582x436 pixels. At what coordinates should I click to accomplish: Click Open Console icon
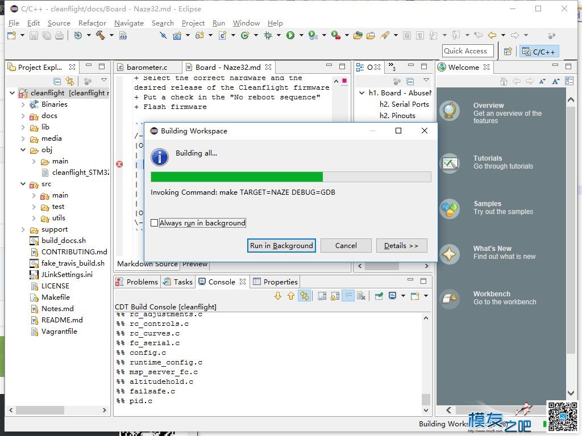[414, 296]
